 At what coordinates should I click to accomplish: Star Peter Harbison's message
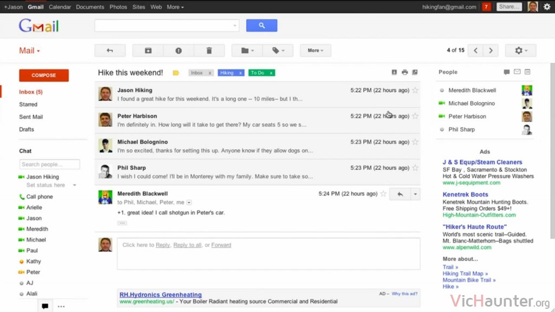tap(415, 116)
